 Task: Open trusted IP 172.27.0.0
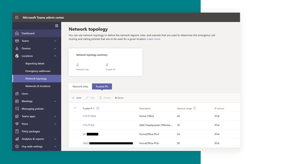89,125
